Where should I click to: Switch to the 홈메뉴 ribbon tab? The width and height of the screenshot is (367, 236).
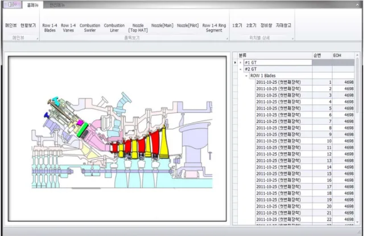tap(32, 5)
